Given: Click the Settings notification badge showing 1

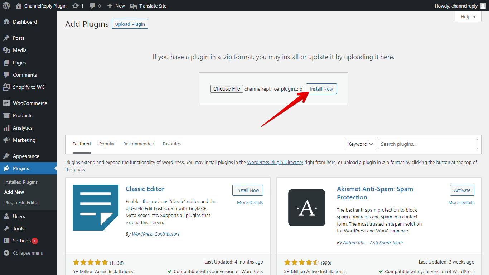Looking at the screenshot, I should click(x=35, y=241).
